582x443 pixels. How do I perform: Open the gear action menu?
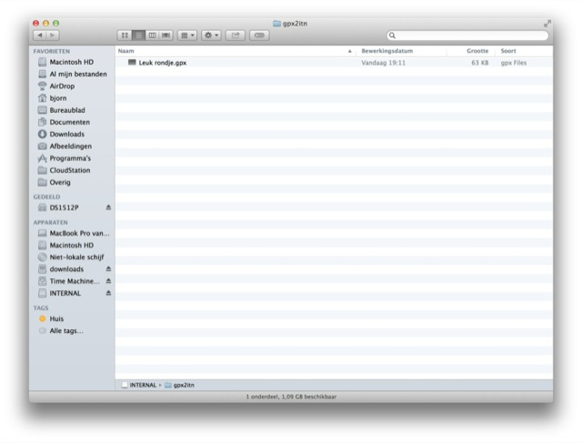point(211,35)
